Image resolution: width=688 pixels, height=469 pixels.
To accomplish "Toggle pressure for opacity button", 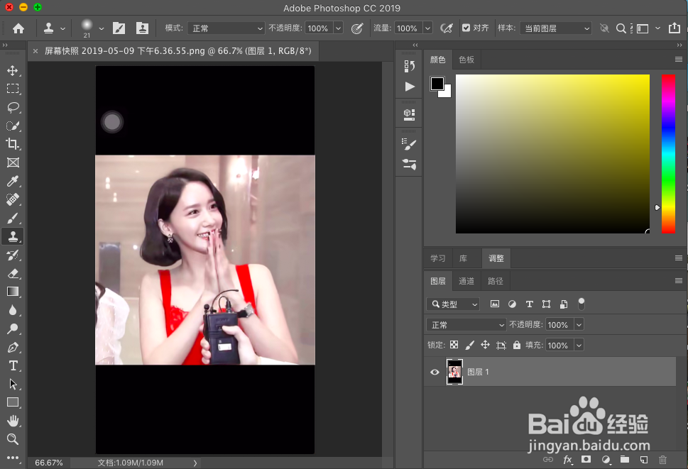I will pyautogui.click(x=357, y=28).
